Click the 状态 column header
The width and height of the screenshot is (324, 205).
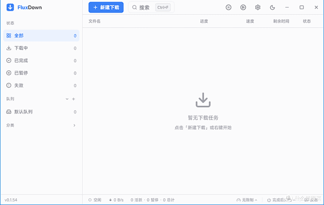(x=307, y=21)
